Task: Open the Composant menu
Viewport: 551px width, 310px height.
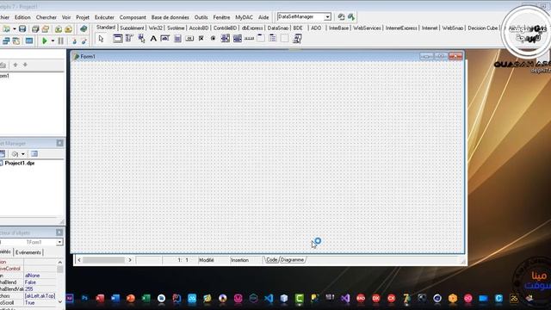Action: click(x=133, y=17)
